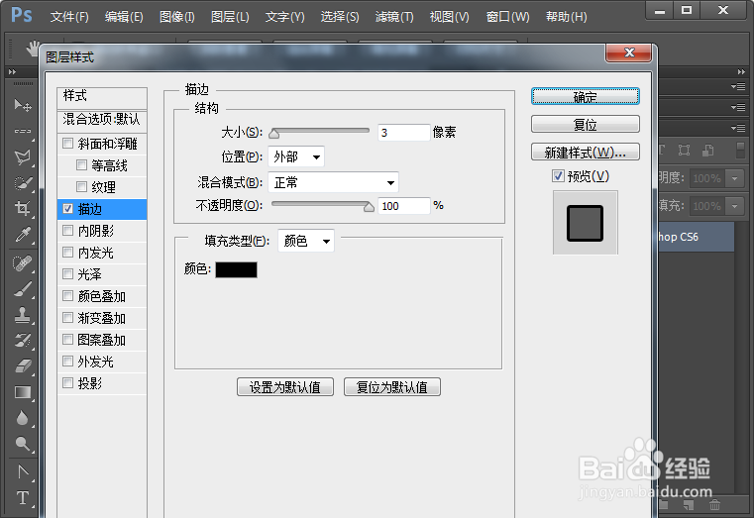Open the Window (窗口) menu
754x518 pixels.
(507, 17)
